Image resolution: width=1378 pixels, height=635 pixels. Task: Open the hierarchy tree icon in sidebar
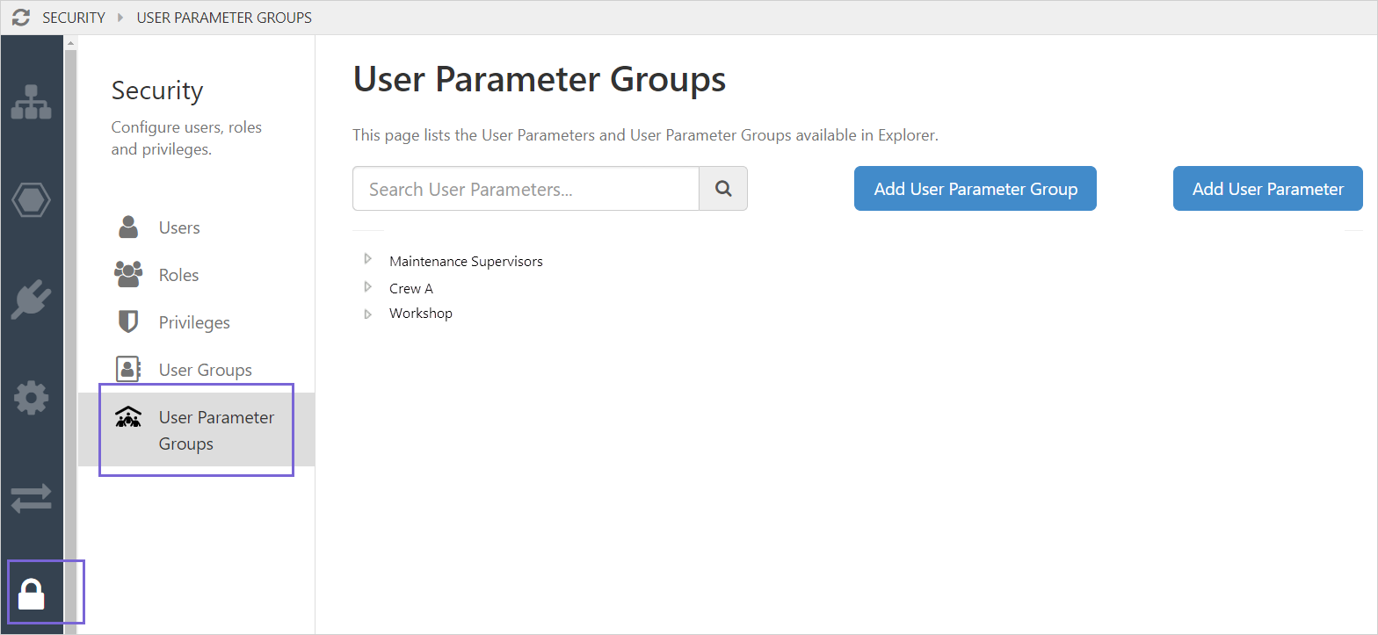coord(32,102)
